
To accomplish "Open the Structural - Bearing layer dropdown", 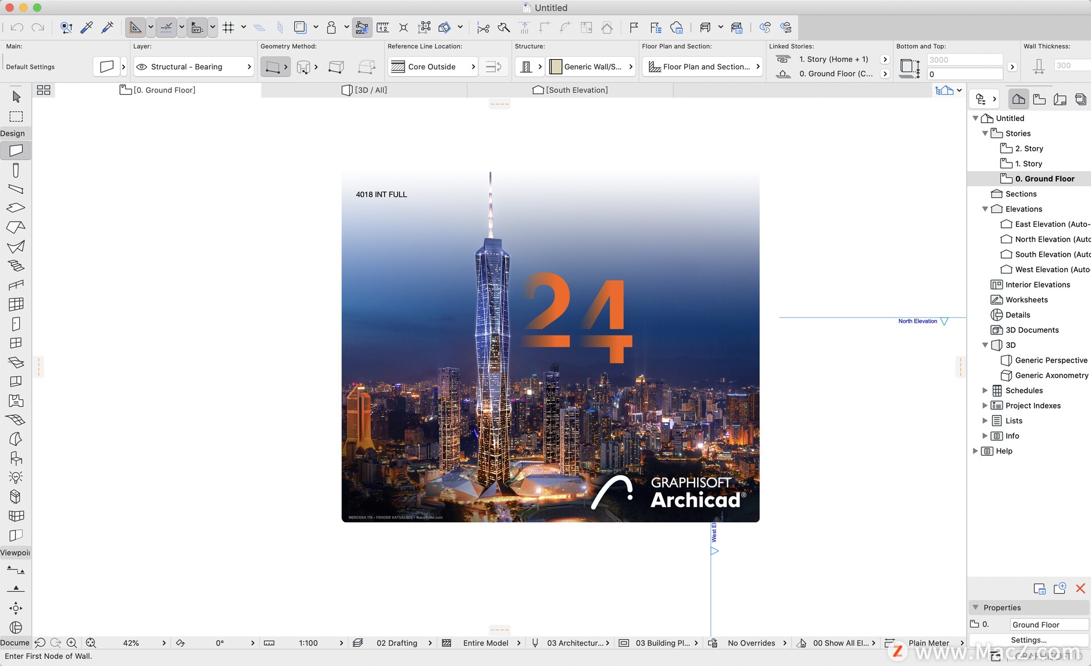I will 194,66.
